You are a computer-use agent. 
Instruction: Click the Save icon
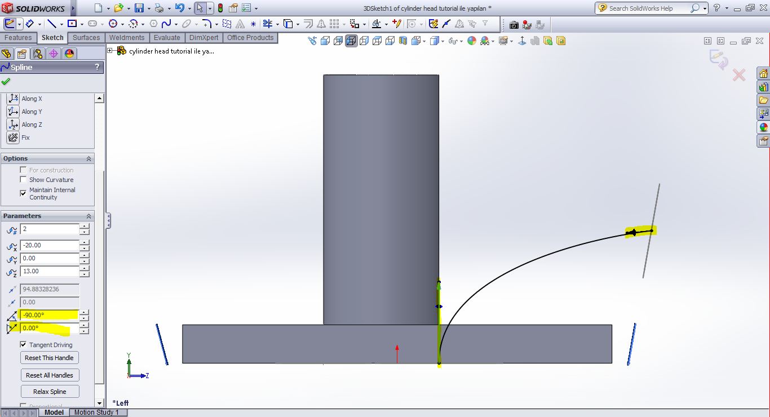[139, 8]
